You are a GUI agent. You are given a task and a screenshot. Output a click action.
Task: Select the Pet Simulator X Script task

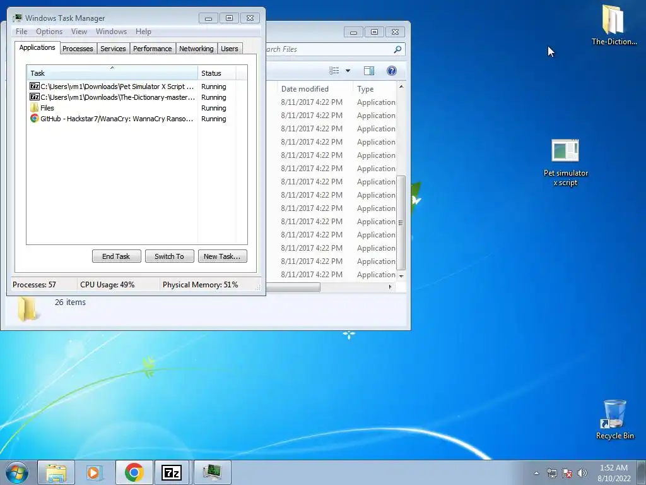pyautogui.click(x=137, y=87)
